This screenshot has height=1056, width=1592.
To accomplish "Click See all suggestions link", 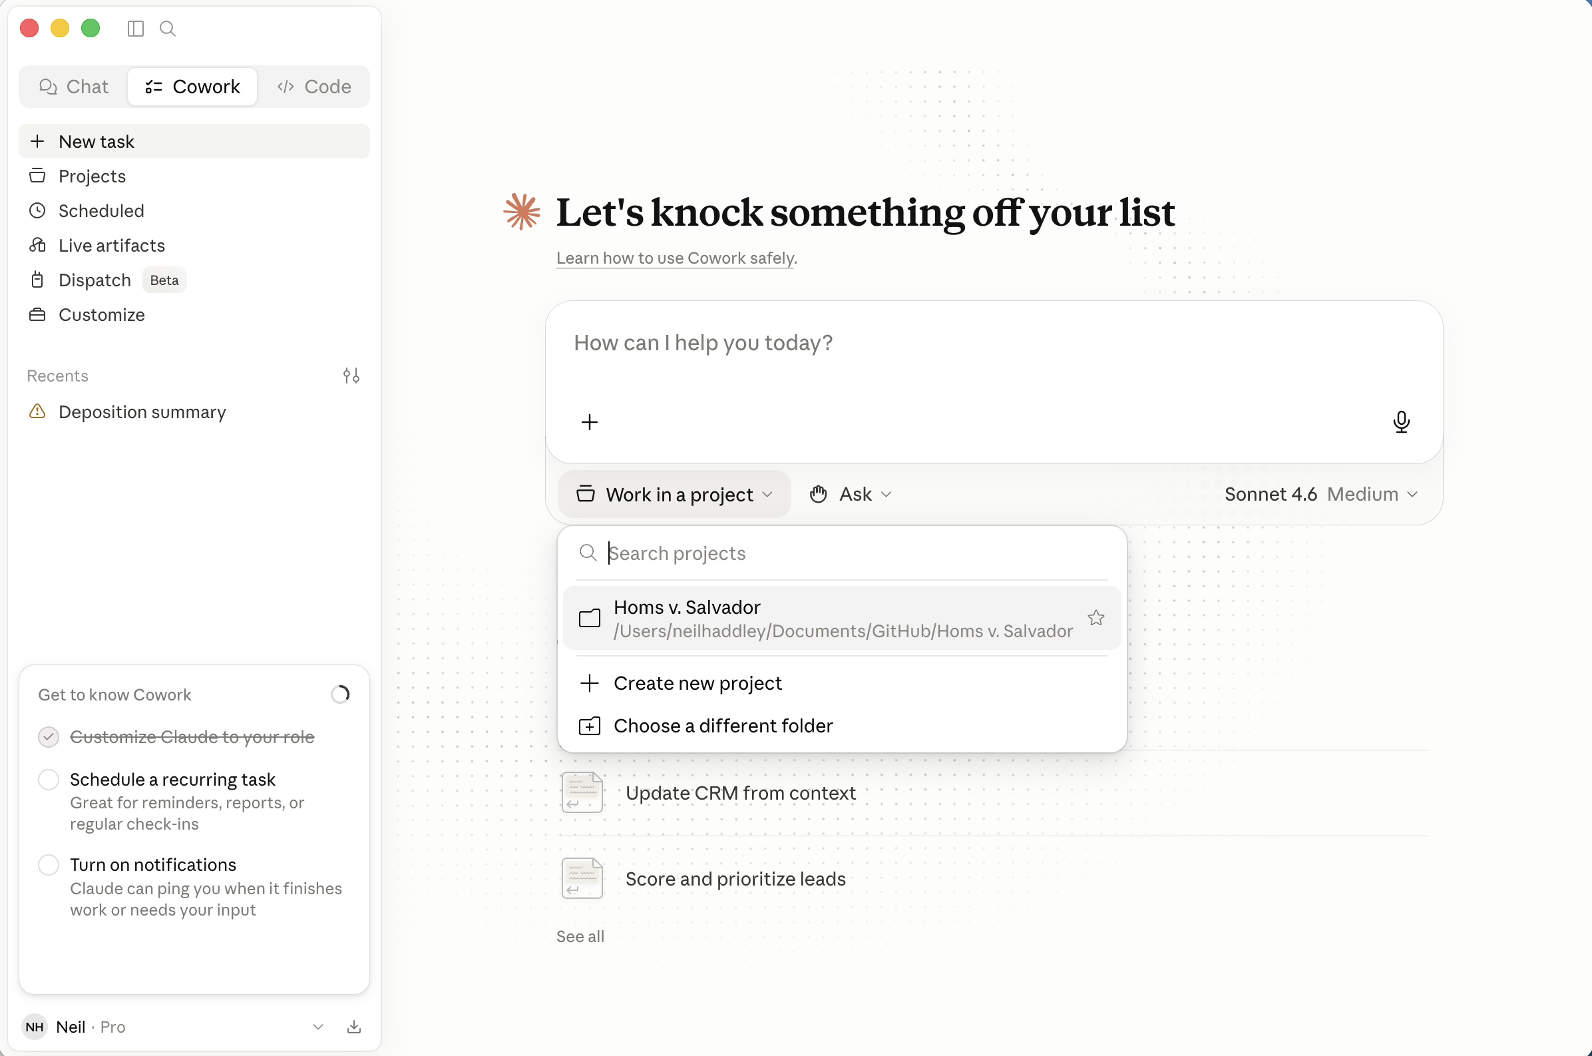I will coord(580,936).
